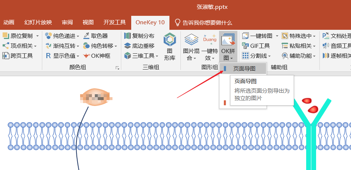Click the 图片混合 icon
Viewport: 351px width, 170px height.
click(x=191, y=40)
